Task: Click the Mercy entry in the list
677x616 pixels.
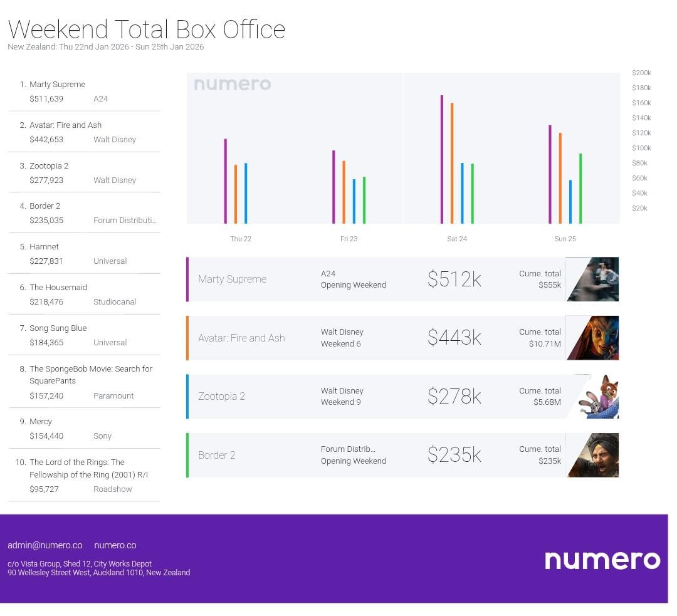Action: [x=41, y=422]
